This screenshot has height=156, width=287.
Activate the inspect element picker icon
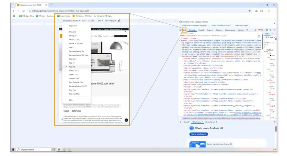181,30
